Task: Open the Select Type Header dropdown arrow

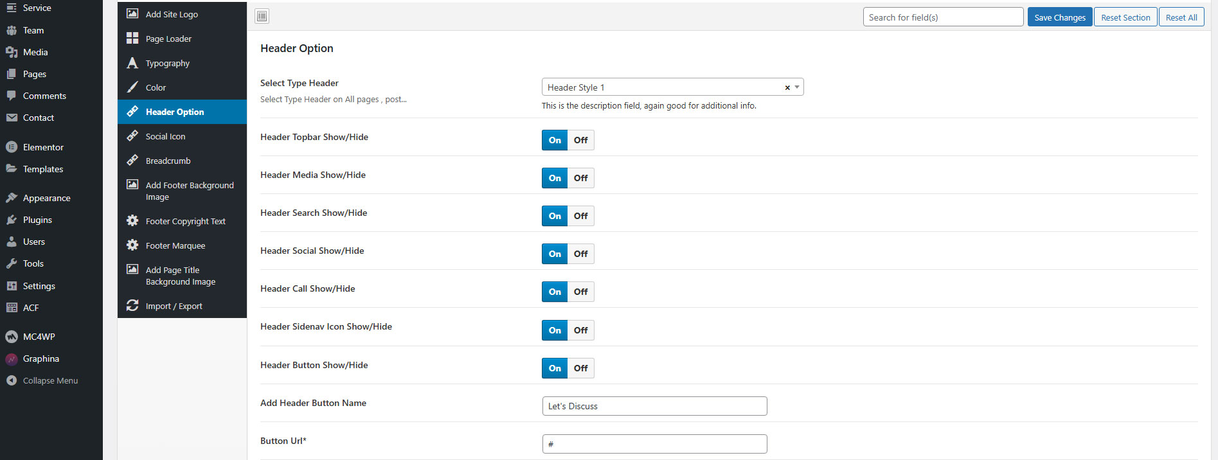Action: [797, 87]
